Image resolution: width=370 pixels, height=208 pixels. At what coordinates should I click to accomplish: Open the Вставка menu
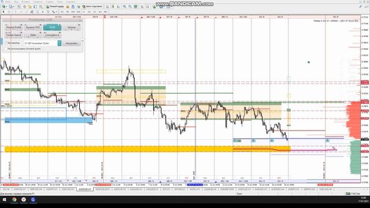25,2
